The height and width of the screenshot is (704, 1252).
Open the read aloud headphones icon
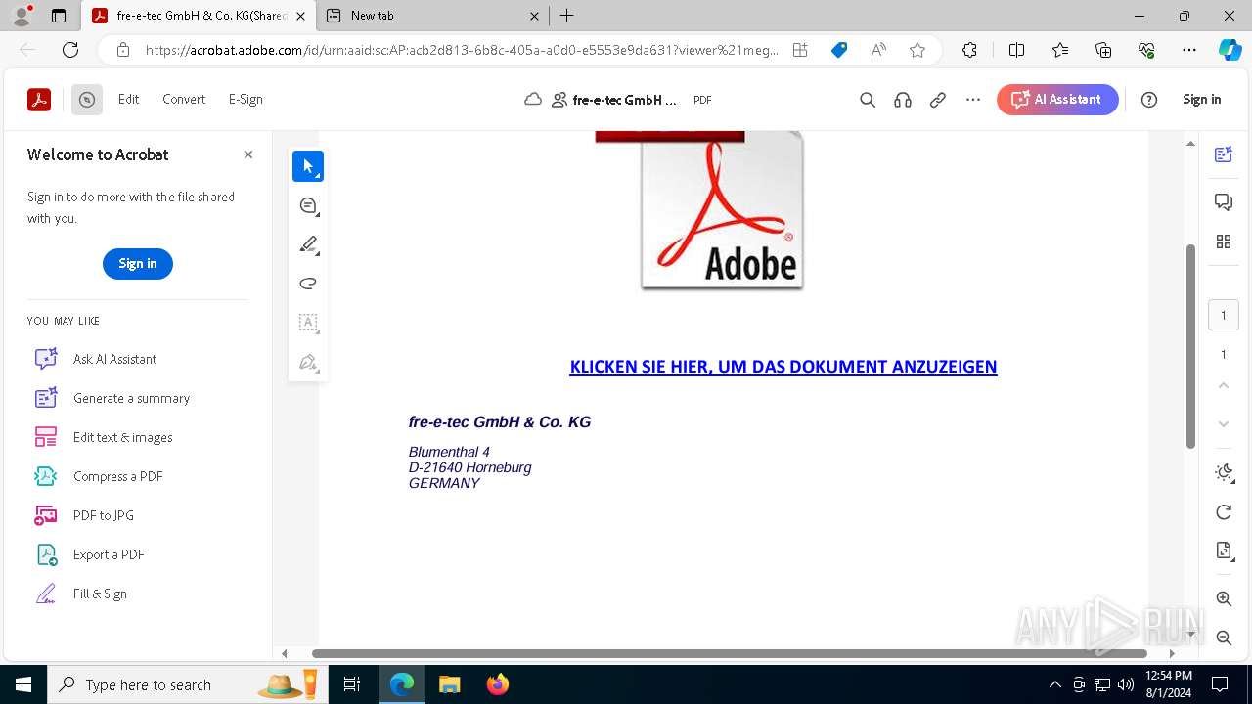tap(903, 99)
